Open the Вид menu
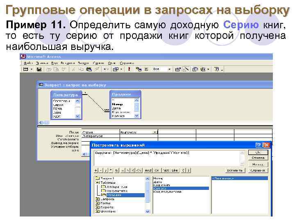Viewport: 295px width, 221px height. point(54,63)
